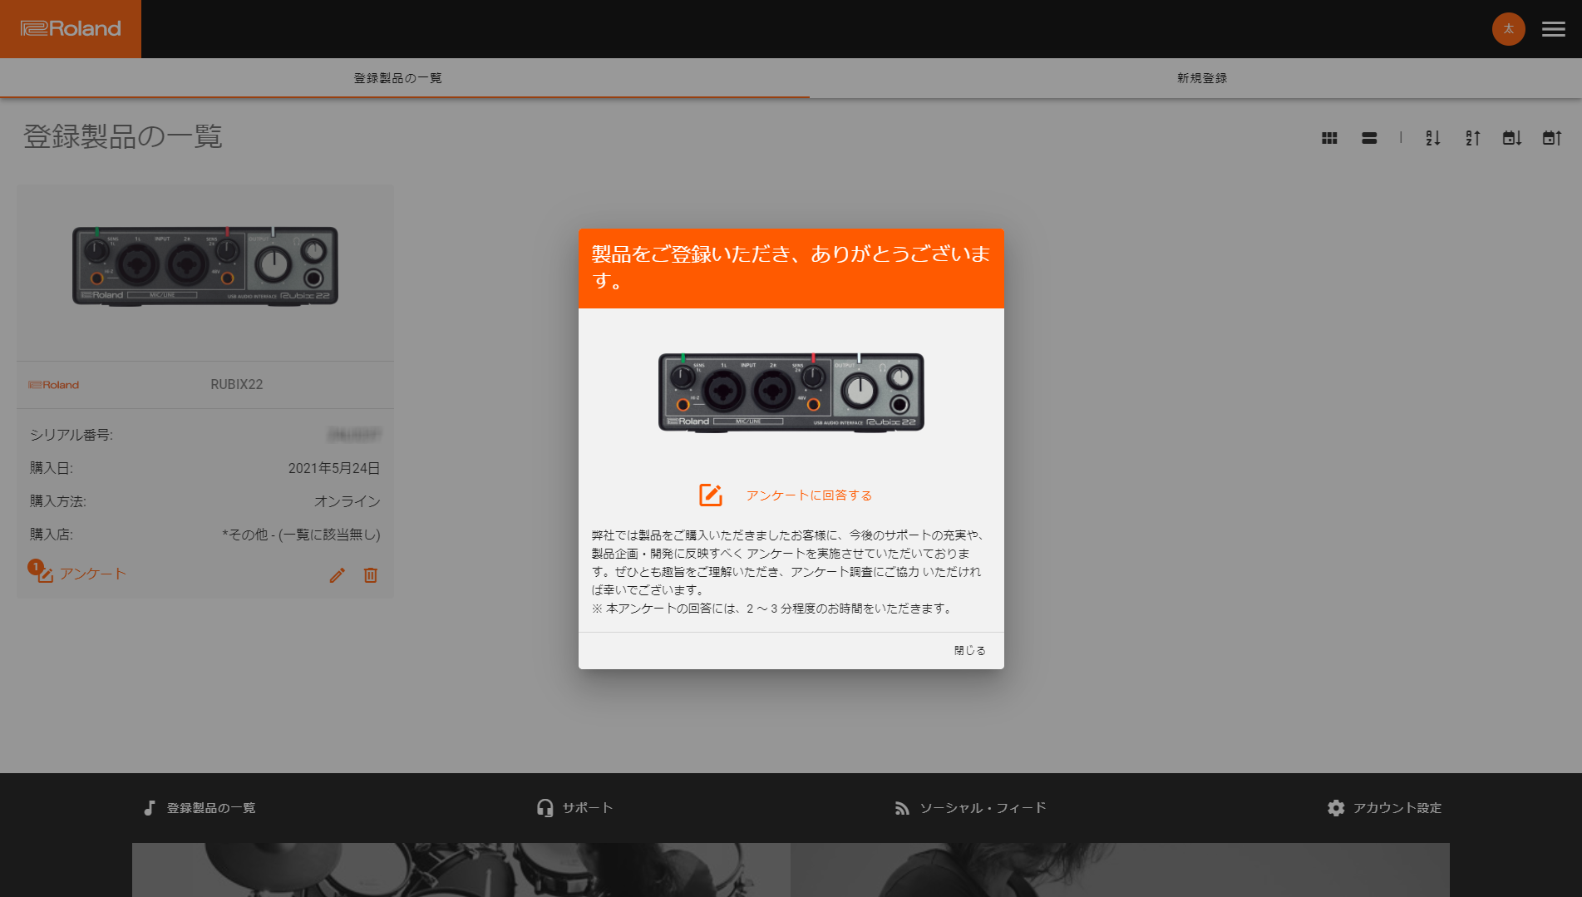Image resolution: width=1582 pixels, height=897 pixels.
Task: Click RUBIX22 product image on card
Action: 205,266
